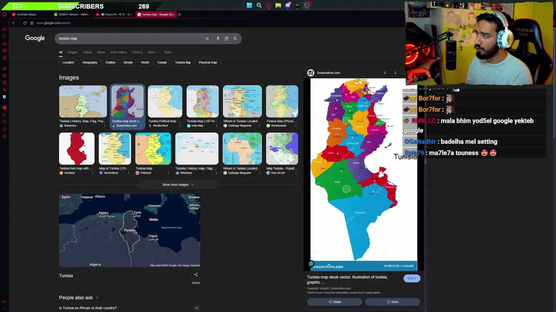Click the Opera GX taskbar icon
556x312 pixels.
268,5
